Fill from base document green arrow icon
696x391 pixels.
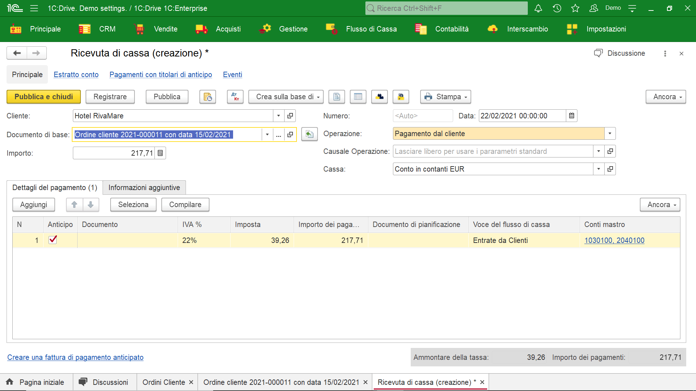pos(310,134)
